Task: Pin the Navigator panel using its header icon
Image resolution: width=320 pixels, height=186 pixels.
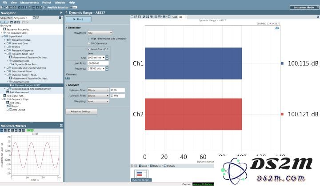Action: (61, 12)
